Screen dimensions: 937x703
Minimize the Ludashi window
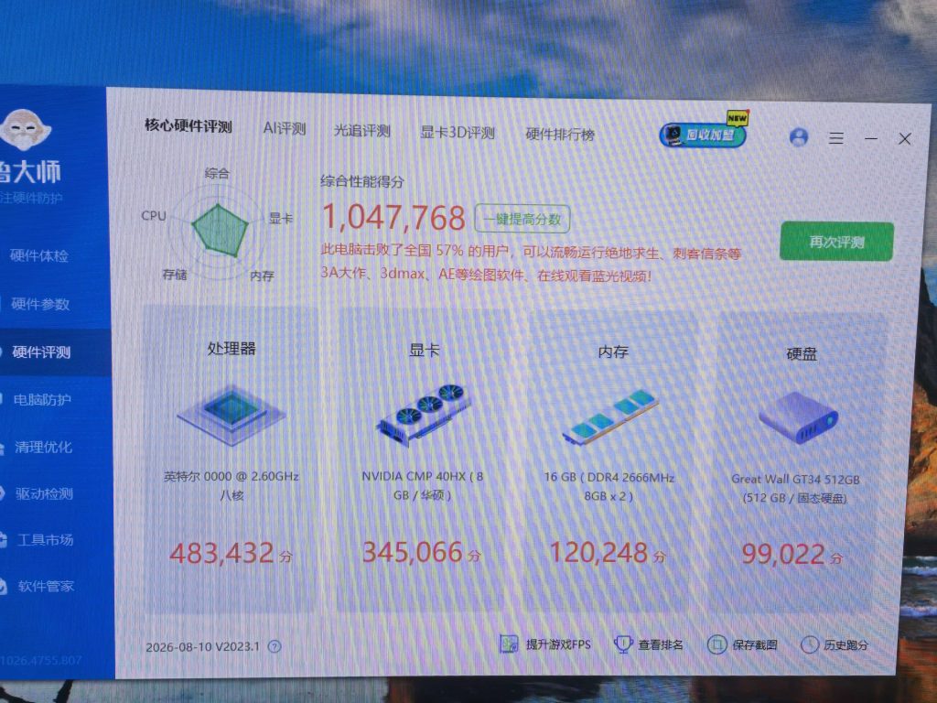(871, 139)
